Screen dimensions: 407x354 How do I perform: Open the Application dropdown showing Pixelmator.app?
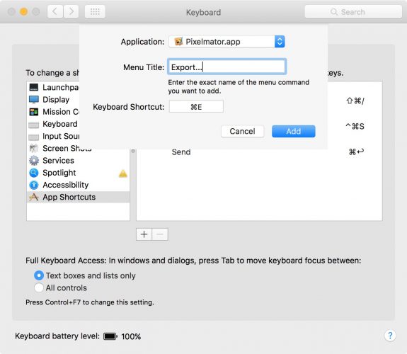(227, 42)
